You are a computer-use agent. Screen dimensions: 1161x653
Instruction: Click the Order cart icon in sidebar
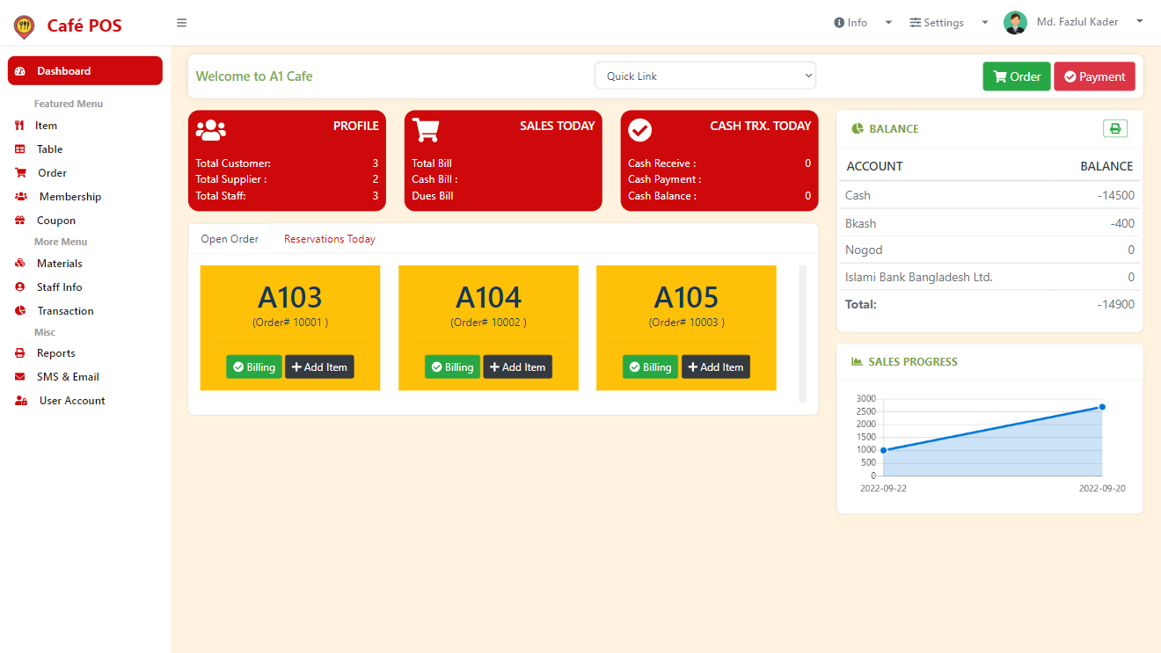tap(20, 173)
